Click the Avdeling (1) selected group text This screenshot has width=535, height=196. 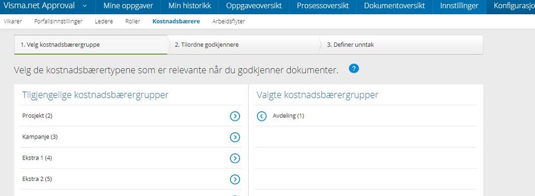(288, 116)
